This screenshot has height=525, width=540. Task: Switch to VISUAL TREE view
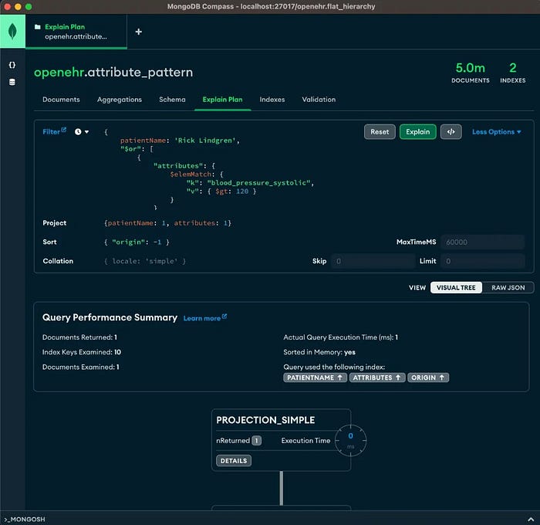tap(456, 287)
